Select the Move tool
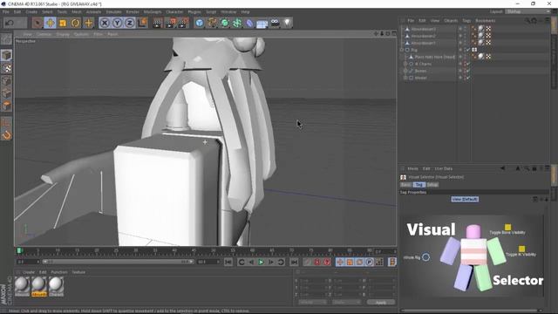 [x=51, y=24]
